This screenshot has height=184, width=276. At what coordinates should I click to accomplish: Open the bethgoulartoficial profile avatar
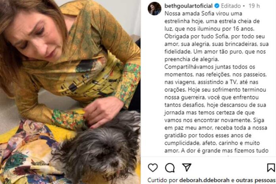click(154, 9)
